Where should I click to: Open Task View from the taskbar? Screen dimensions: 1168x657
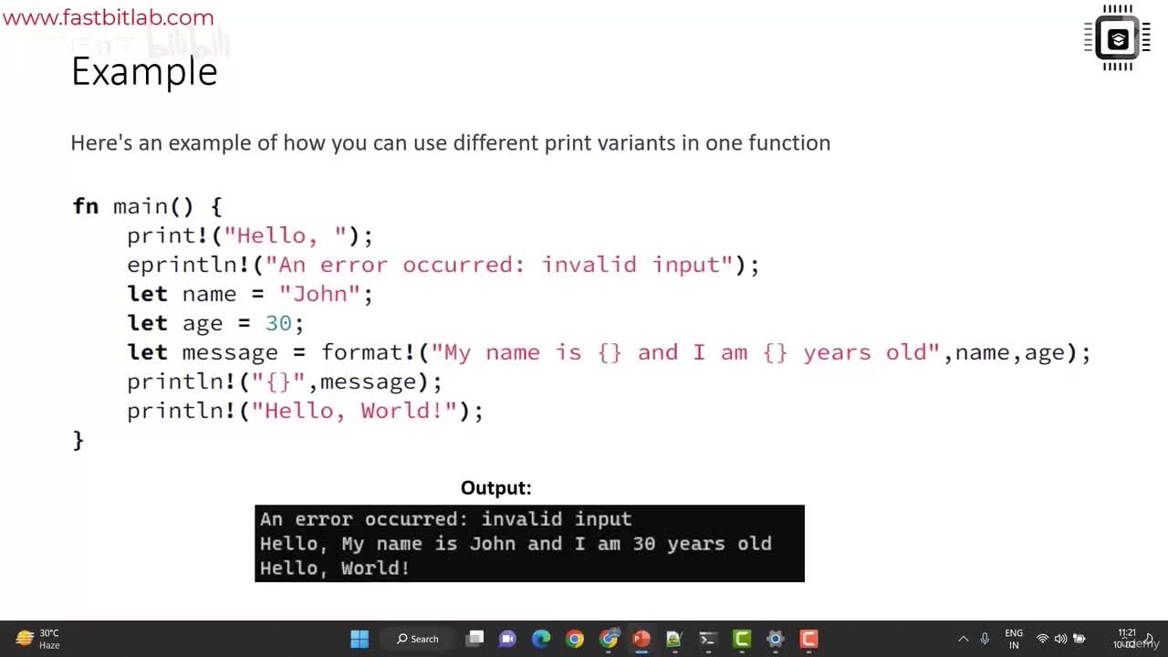tap(474, 639)
